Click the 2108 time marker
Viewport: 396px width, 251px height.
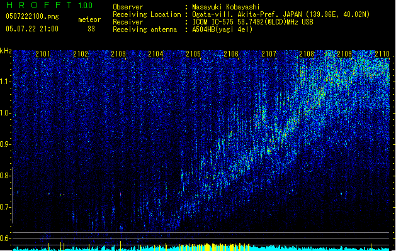pyautogui.click(x=307, y=54)
